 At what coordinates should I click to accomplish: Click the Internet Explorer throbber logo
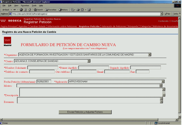[178, 6]
